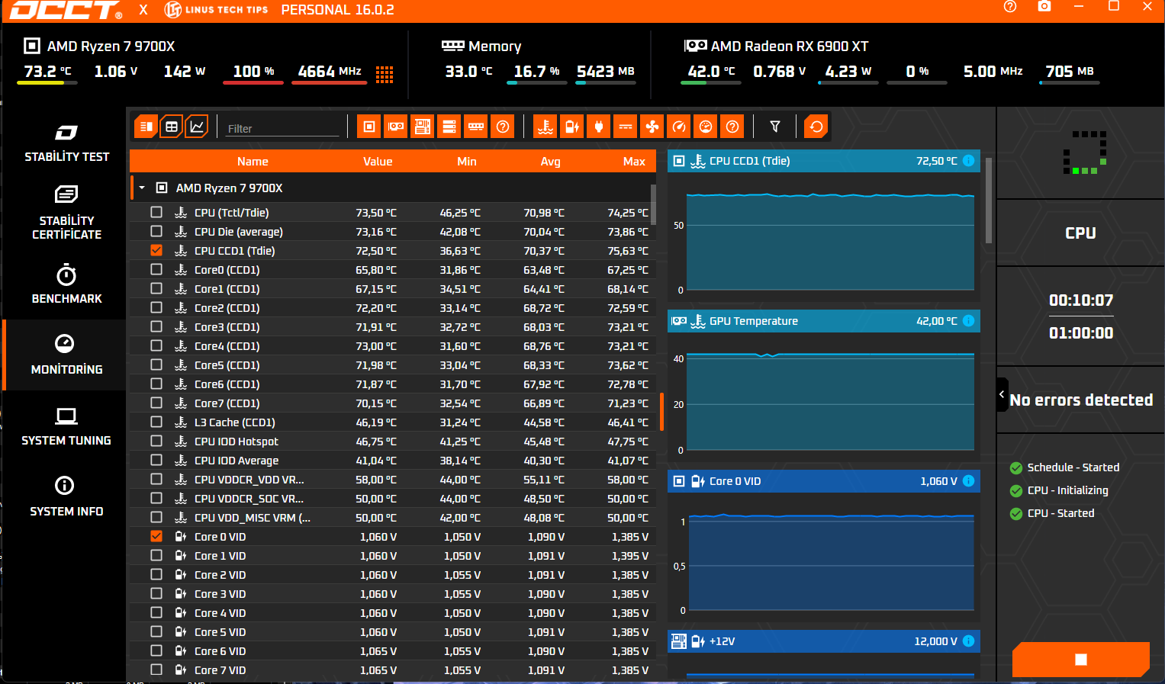Toggle the power plug sensor filter
The width and height of the screenshot is (1165, 684).
(599, 127)
